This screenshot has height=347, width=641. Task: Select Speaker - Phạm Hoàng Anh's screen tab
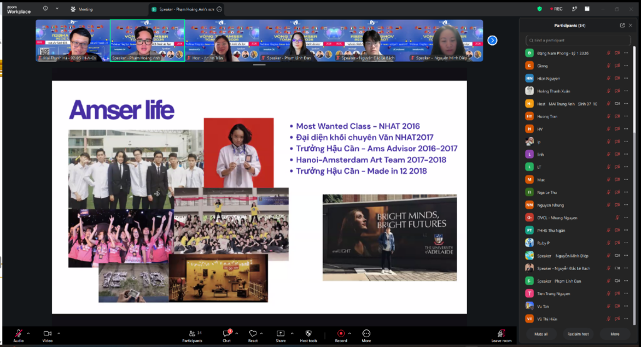tap(187, 9)
